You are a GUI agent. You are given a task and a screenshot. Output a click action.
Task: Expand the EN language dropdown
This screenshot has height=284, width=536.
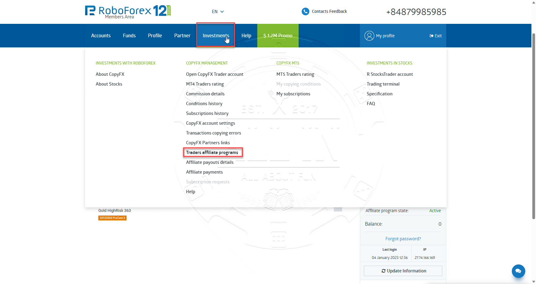pos(218,12)
